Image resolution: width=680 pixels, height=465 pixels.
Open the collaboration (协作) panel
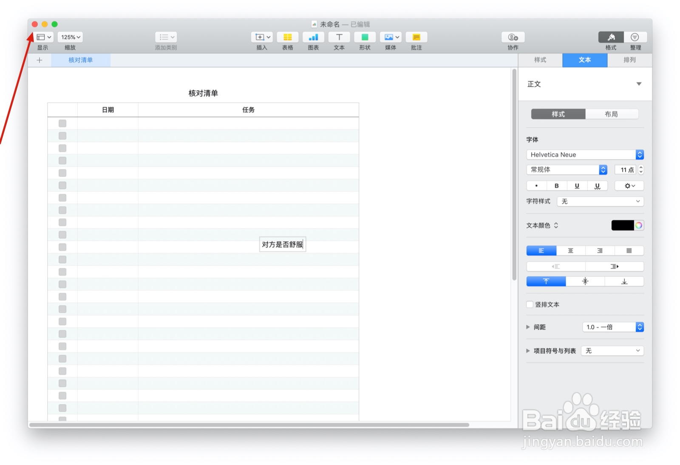[x=512, y=37]
